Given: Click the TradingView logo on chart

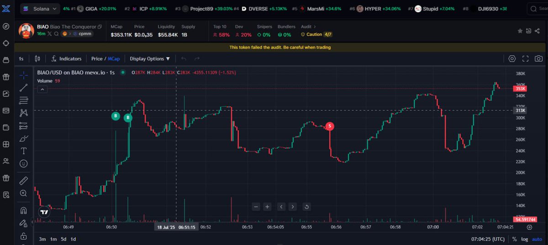Looking at the screenshot, I should coord(44,212).
